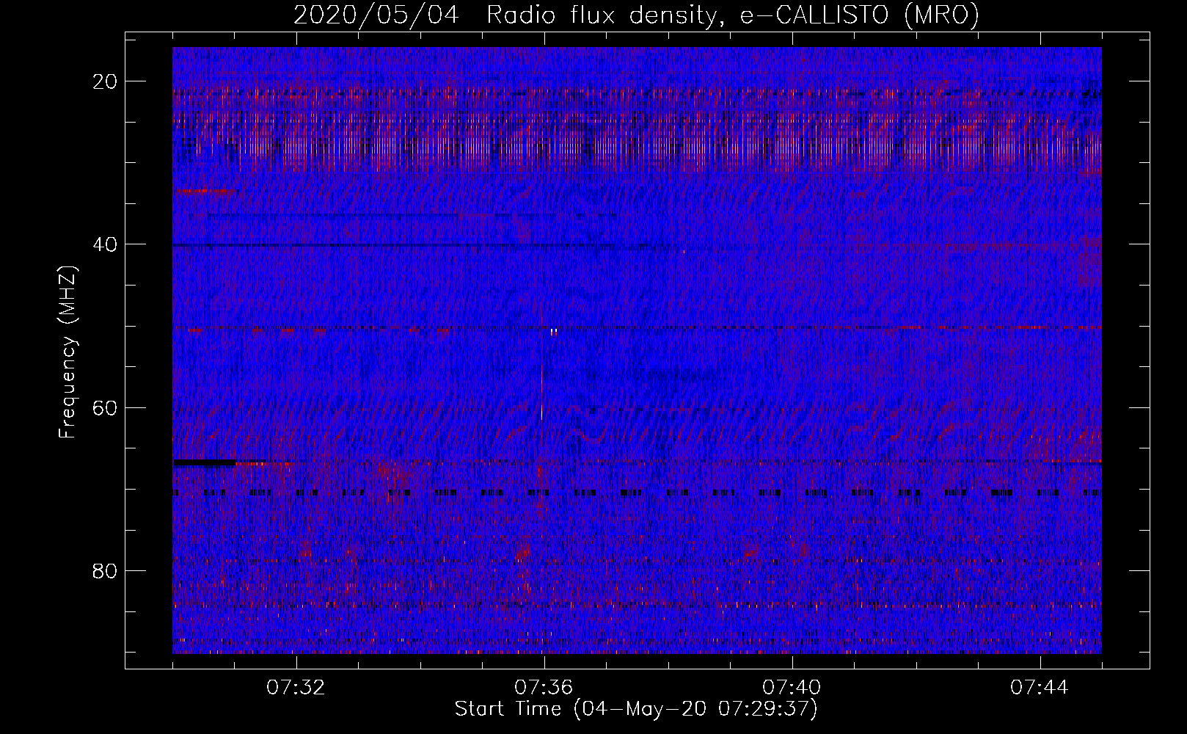This screenshot has width=1187, height=734.
Task: Click the 'Start Time (04-May-20 07:29:37)' label
Action: 636,709
